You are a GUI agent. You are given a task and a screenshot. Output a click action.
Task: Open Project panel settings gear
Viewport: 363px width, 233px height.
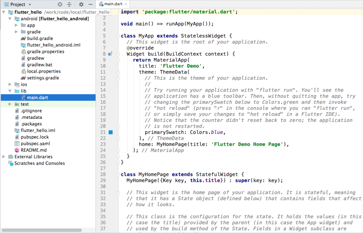click(x=81, y=4)
